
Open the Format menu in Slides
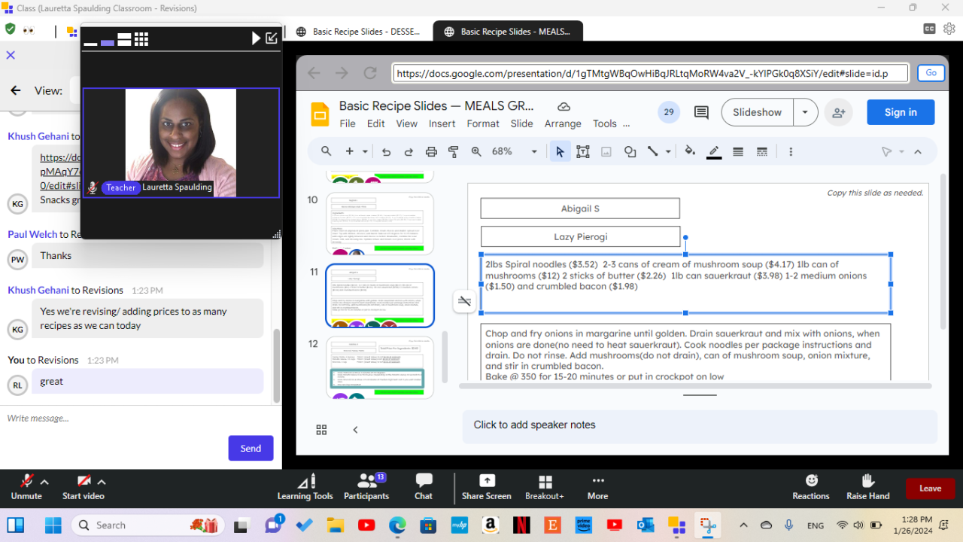[483, 123]
